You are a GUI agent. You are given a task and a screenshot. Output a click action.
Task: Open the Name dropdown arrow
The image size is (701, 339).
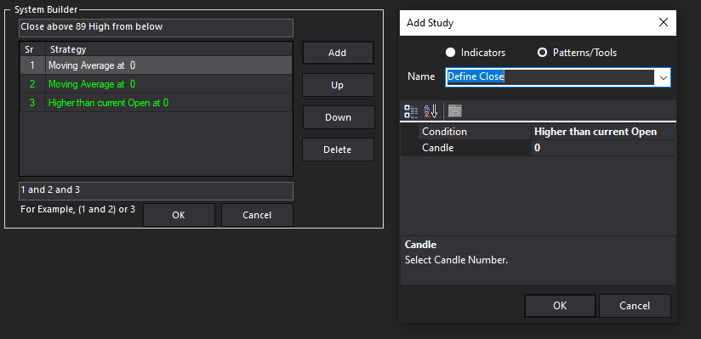tap(663, 77)
